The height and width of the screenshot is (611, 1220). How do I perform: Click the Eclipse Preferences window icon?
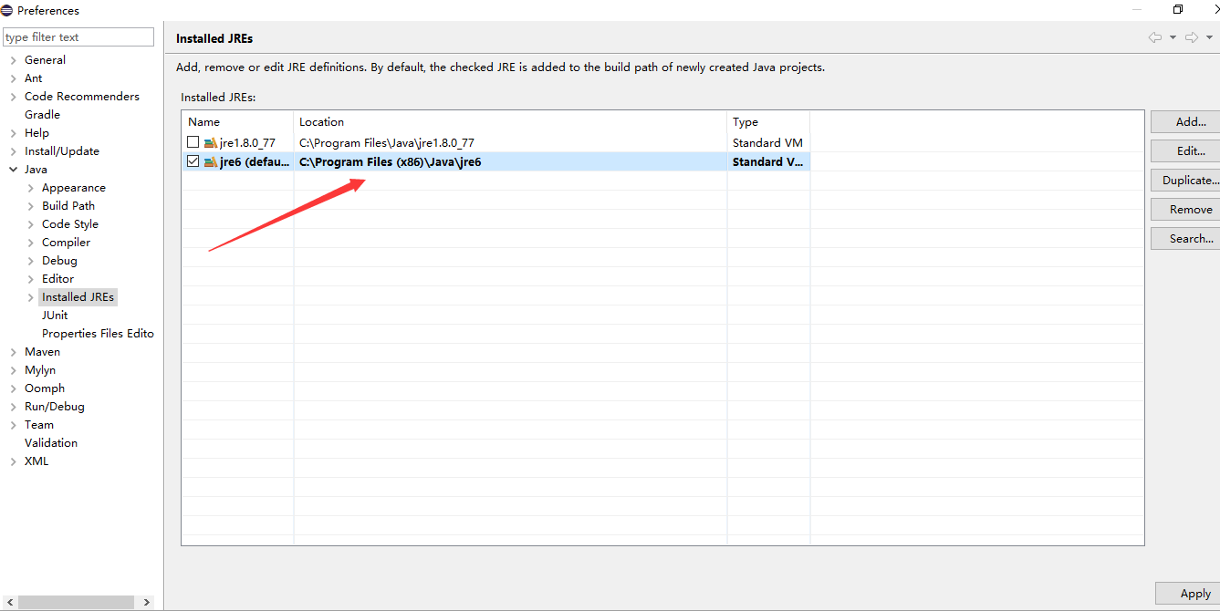tap(7, 11)
